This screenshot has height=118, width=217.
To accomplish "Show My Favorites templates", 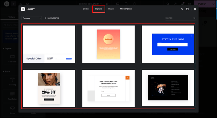I will pos(51,18).
